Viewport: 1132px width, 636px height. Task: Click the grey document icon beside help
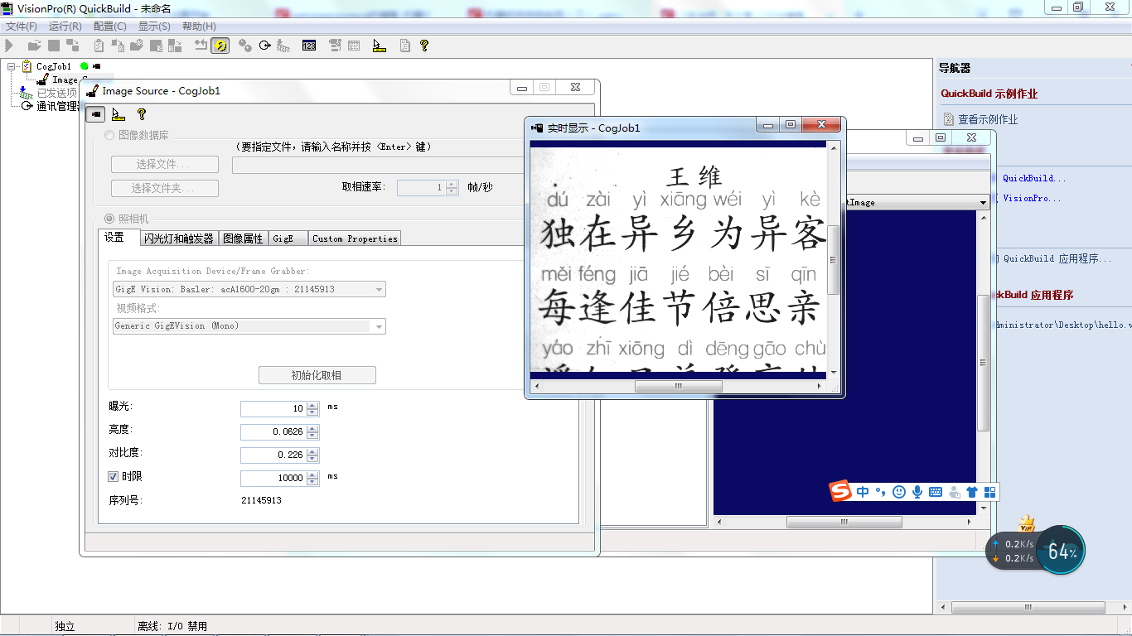(x=405, y=46)
